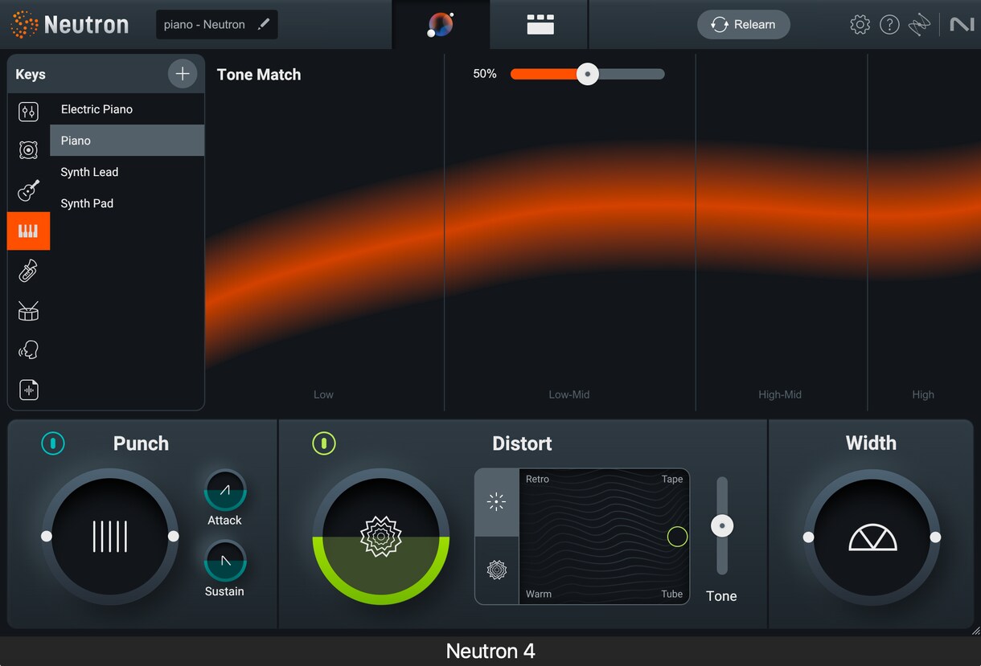981x666 pixels.
Task: Select Piano in the Keys list
Action: 127,141
